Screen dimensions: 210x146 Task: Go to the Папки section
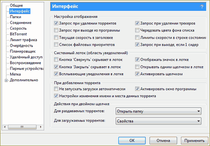tap(16, 17)
